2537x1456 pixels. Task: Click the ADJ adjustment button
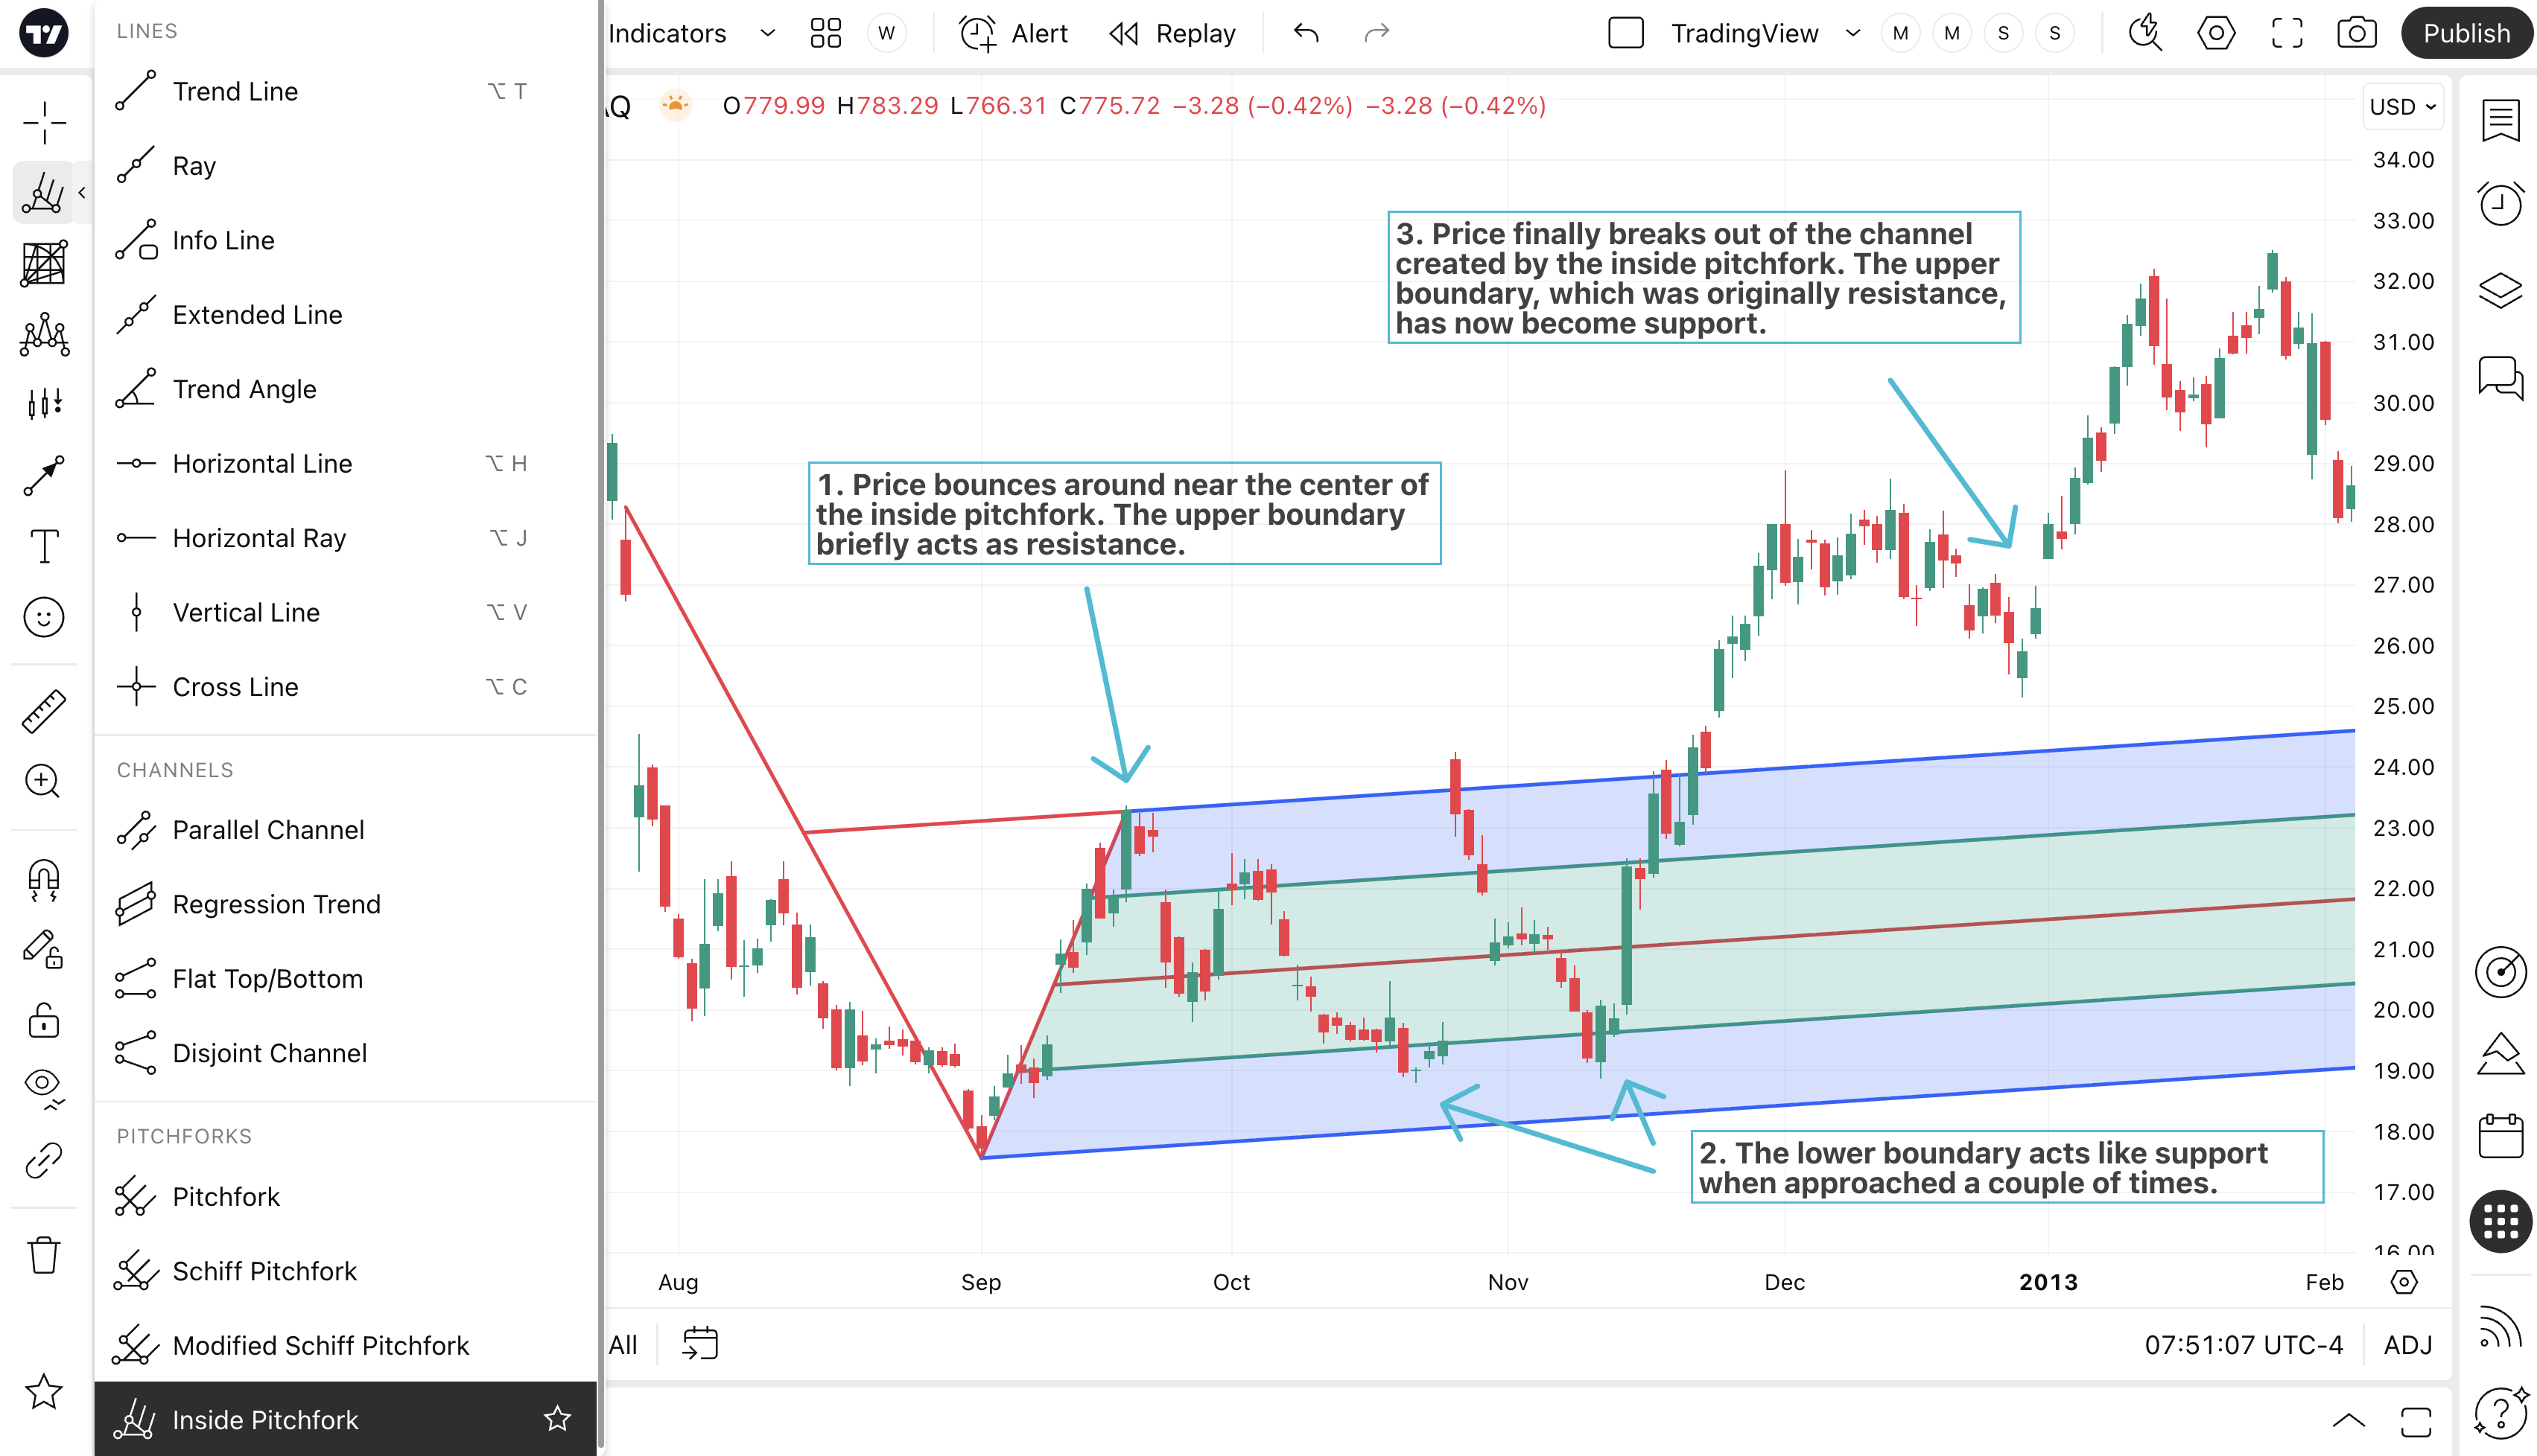2407,1345
